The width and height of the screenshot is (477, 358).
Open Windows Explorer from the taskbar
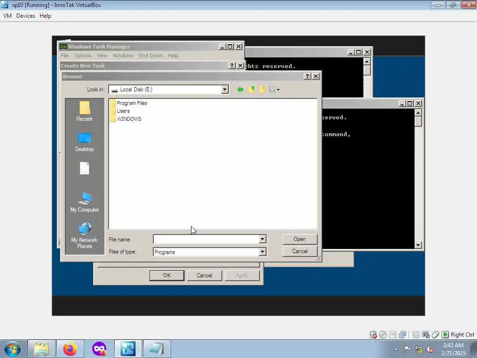[x=41, y=349]
